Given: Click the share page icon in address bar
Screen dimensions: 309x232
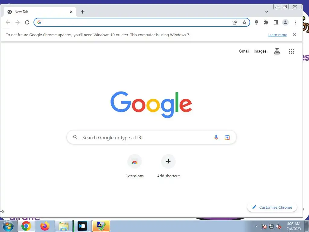Looking at the screenshot, I should pyautogui.click(x=235, y=22).
